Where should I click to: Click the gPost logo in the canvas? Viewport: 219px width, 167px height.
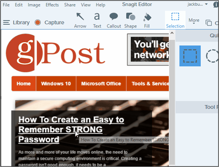55,53
